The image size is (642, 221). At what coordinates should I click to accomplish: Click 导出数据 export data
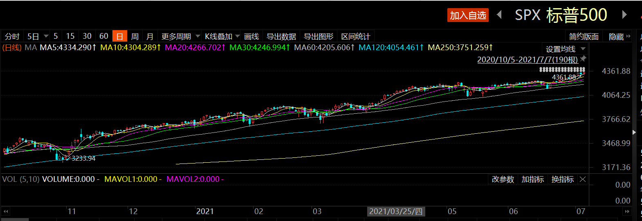pyautogui.click(x=281, y=36)
